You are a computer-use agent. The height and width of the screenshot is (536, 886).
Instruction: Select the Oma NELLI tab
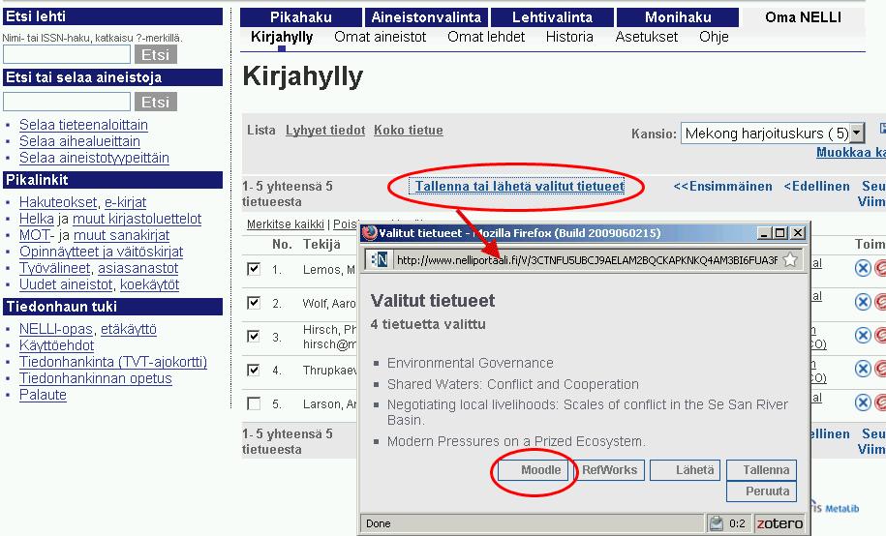click(x=803, y=17)
